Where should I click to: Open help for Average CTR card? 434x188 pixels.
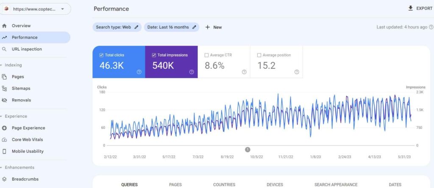click(x=244, y=72)
